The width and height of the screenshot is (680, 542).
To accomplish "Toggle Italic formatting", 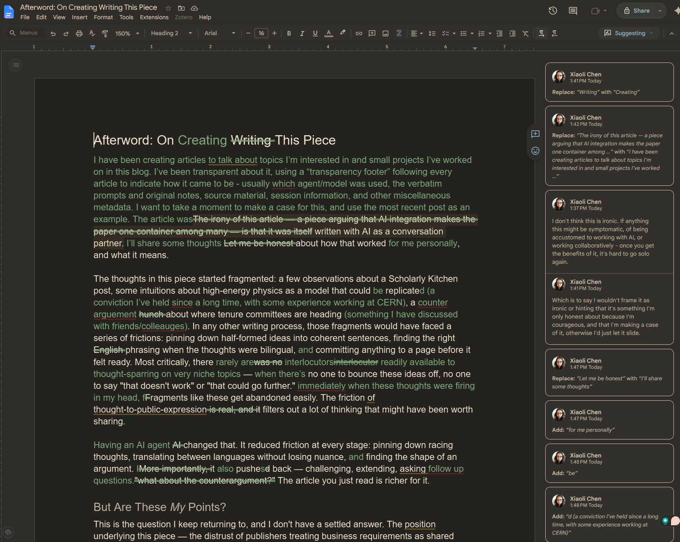I will pyautogui.click(x=302, y=33).
